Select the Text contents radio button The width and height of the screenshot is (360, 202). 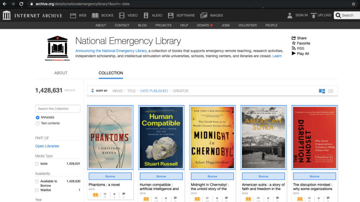click(x=37, y=124)
